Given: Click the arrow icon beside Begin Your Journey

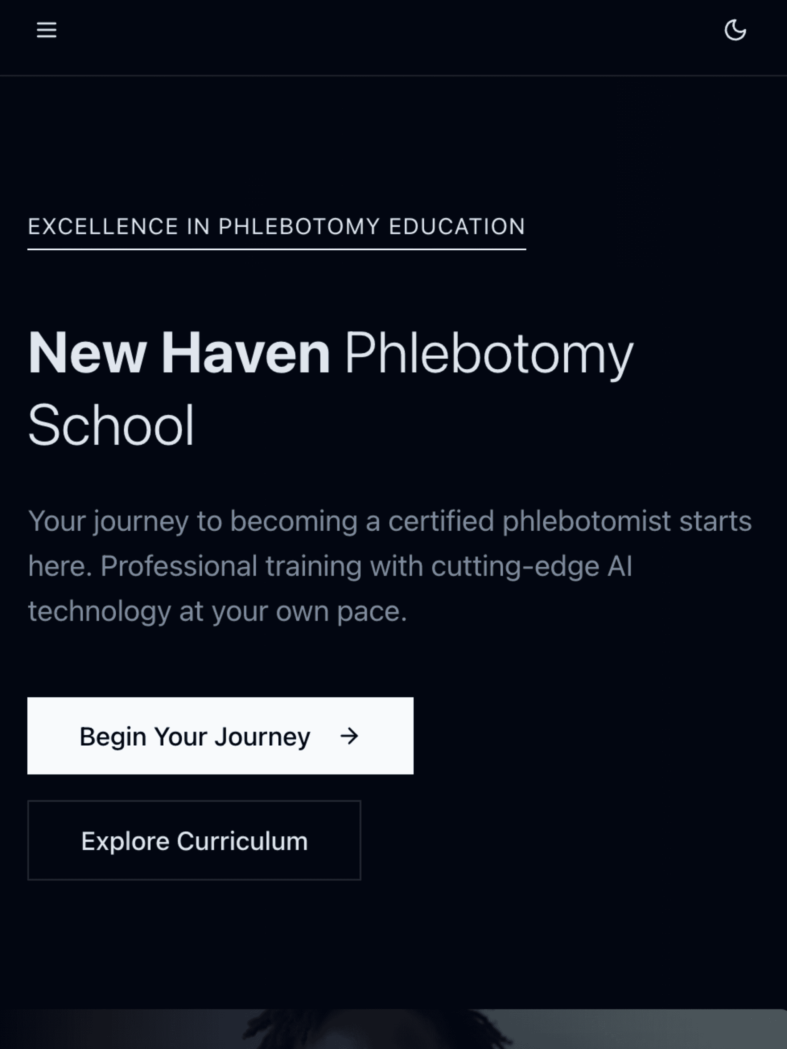Looking at the screenshot, I should point(349,736).
